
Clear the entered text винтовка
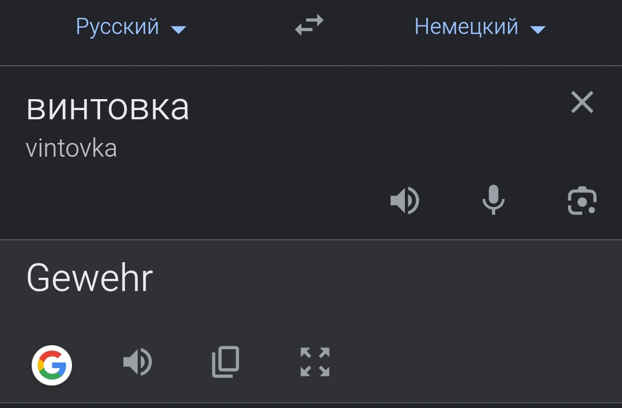582,103
